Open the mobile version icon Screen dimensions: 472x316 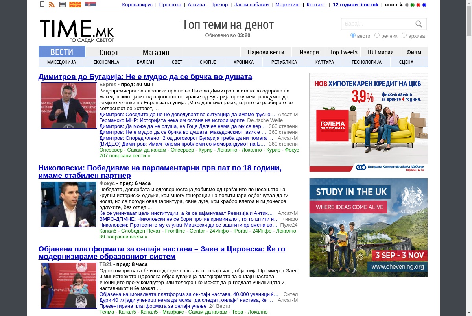coord(42,5)
